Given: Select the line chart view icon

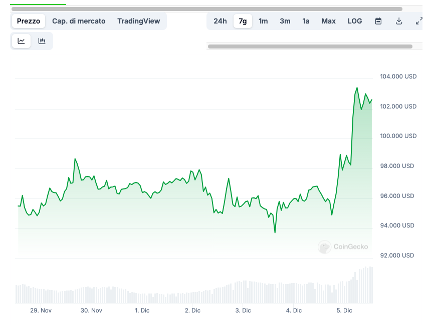Looking at the screenshot, I should pyautogui.click(x=21, y=40).
